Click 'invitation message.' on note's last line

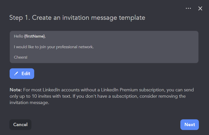[29, 103]
